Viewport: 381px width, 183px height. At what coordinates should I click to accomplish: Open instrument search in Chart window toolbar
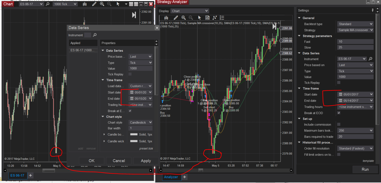tap(48, 4)
